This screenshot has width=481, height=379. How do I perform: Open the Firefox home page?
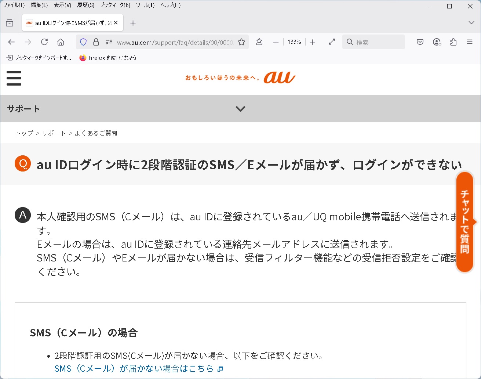click(61, 42)
